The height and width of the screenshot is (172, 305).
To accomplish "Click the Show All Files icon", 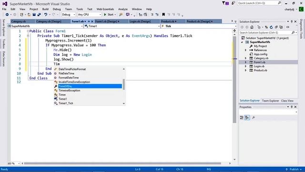I will point(281,27).
